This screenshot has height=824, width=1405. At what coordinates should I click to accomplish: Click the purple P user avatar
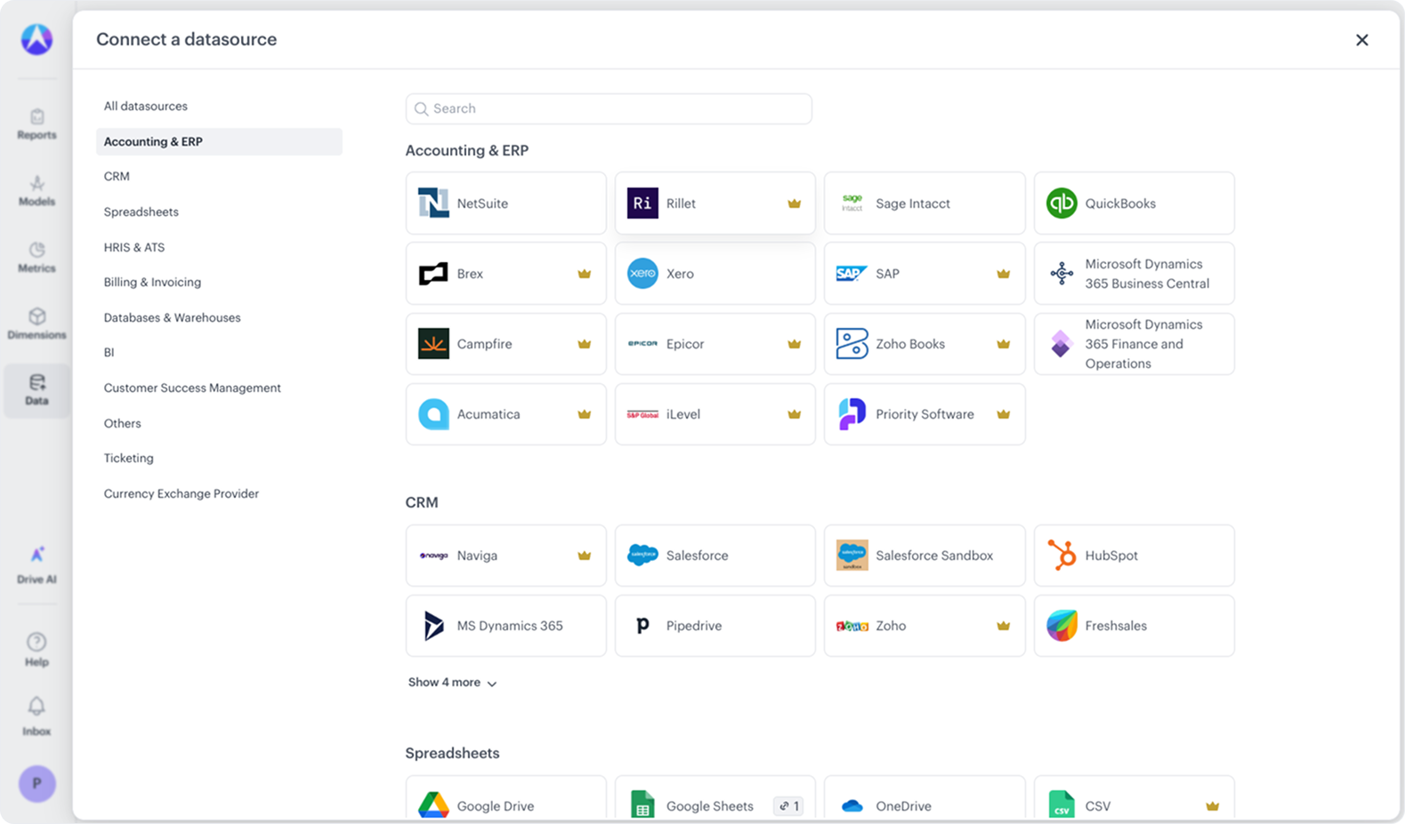click(37, 783)
